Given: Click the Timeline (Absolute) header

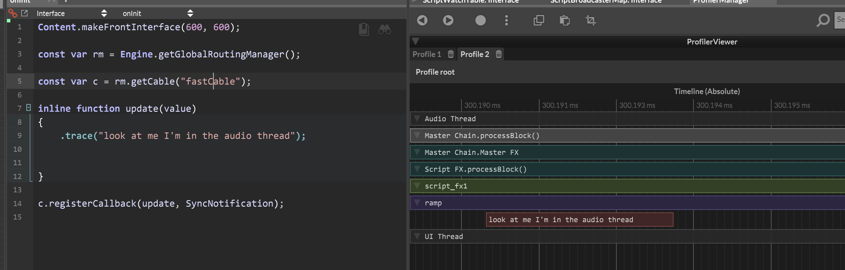Looking at the screenshot, I should [707, 91].
